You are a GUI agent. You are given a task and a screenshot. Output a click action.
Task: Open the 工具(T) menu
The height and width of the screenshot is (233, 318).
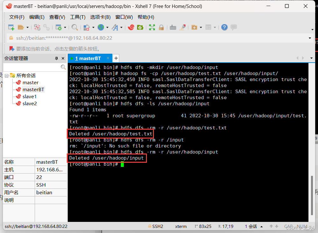point(78,17)
